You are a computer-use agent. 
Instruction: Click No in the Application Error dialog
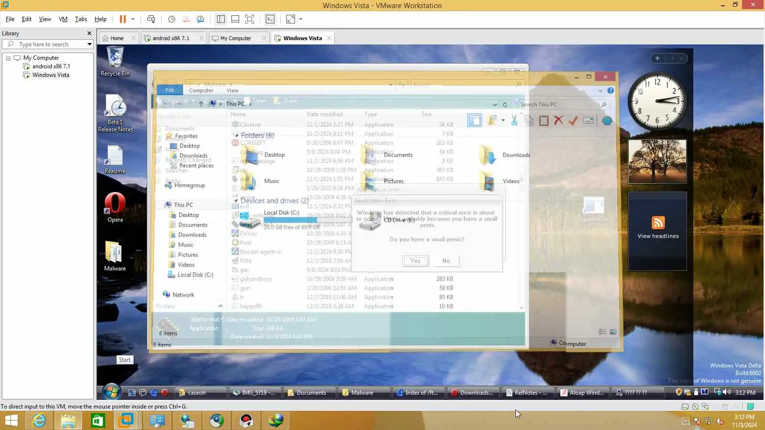pyautogui.click(x=446, y=261)
